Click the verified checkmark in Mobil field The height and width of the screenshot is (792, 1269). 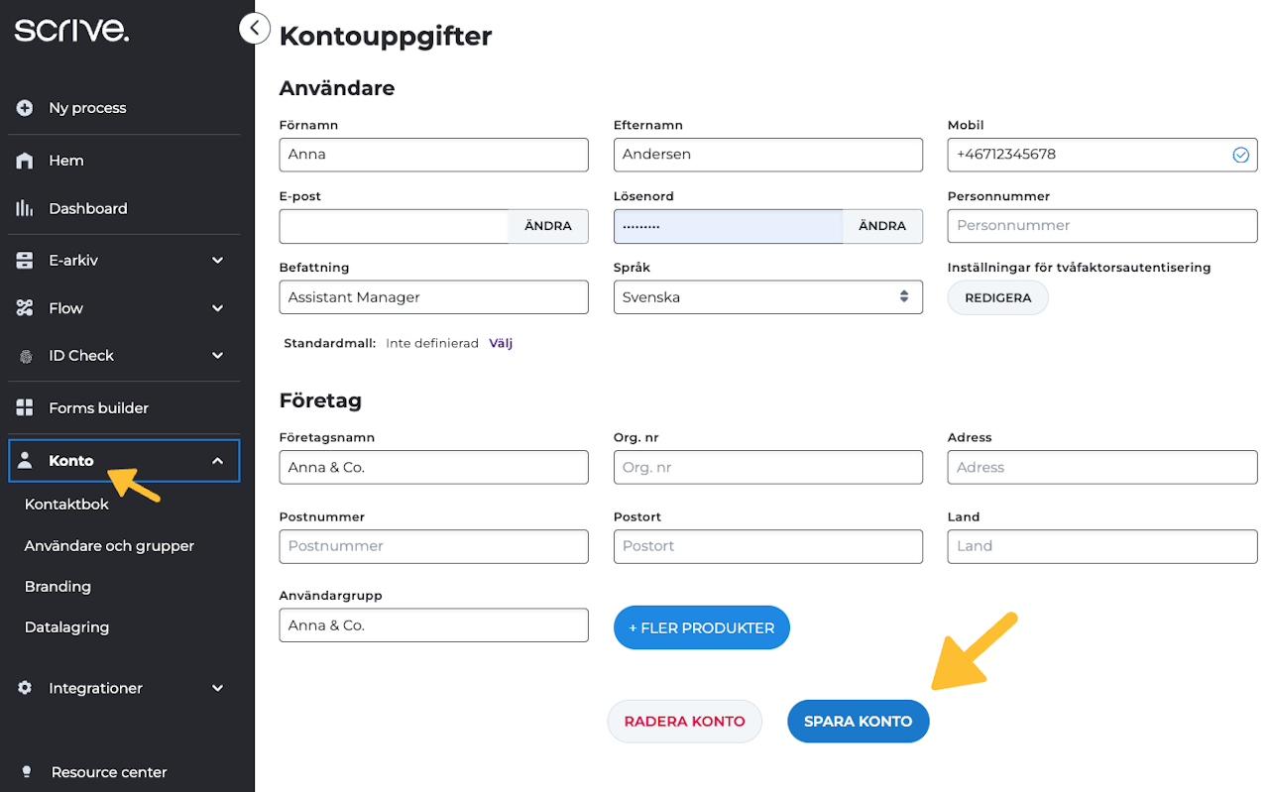click(x=1240, y=155)
